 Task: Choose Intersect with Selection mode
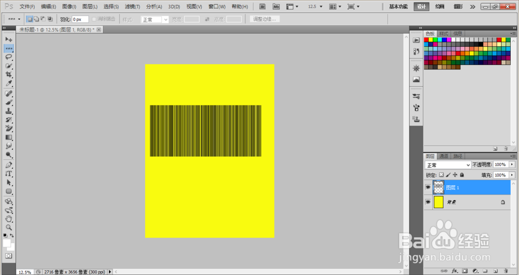click(50, 19)
